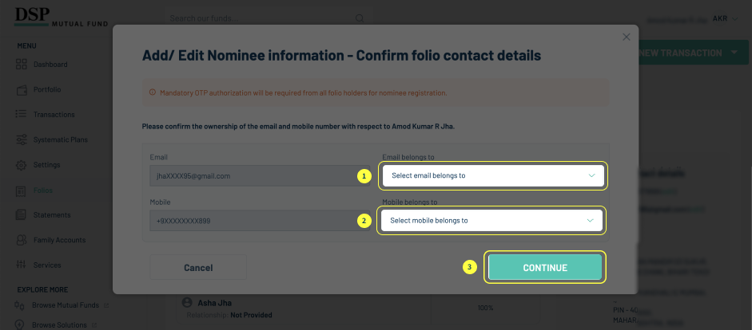Click the Statements sidebar icon
Image resolution: width=752 pixels, height=330 pixels.
tap(22, 215)
